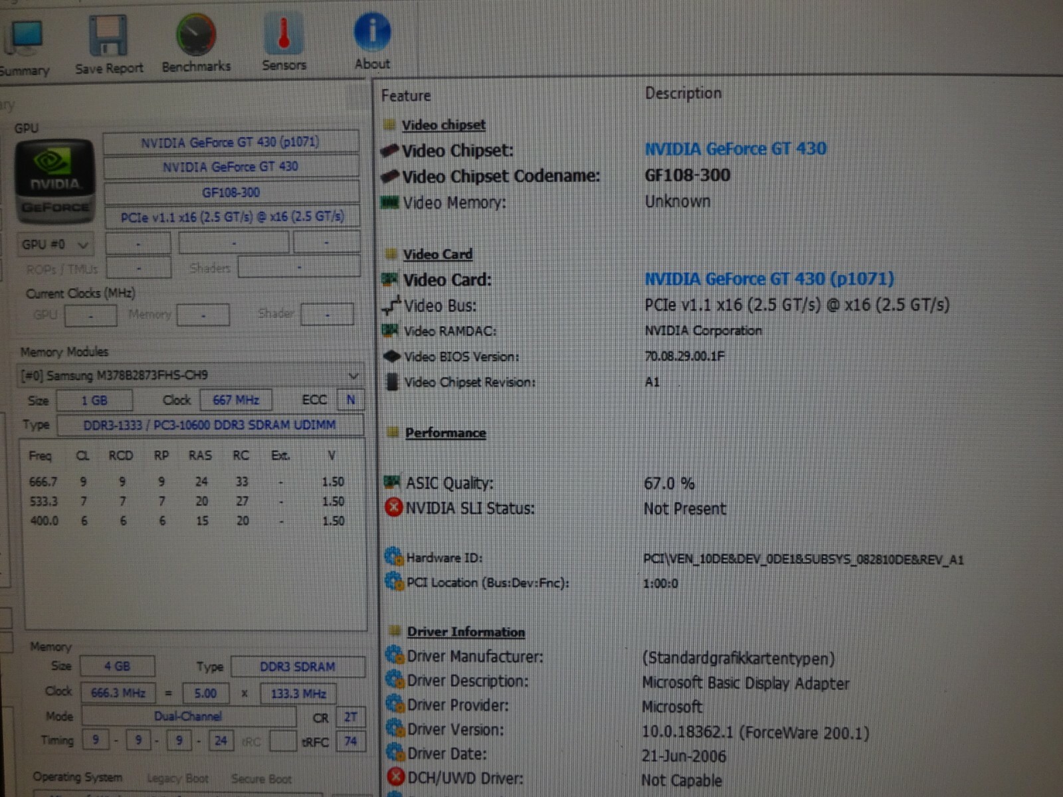This screenshot has width=1063, height=797.
Task: Click the Save Report floppy icon
Action: (108, 36)
